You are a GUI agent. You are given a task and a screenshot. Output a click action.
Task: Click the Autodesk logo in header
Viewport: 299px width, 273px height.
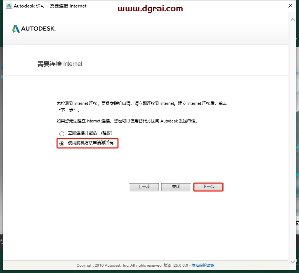(x=34, y=29)
